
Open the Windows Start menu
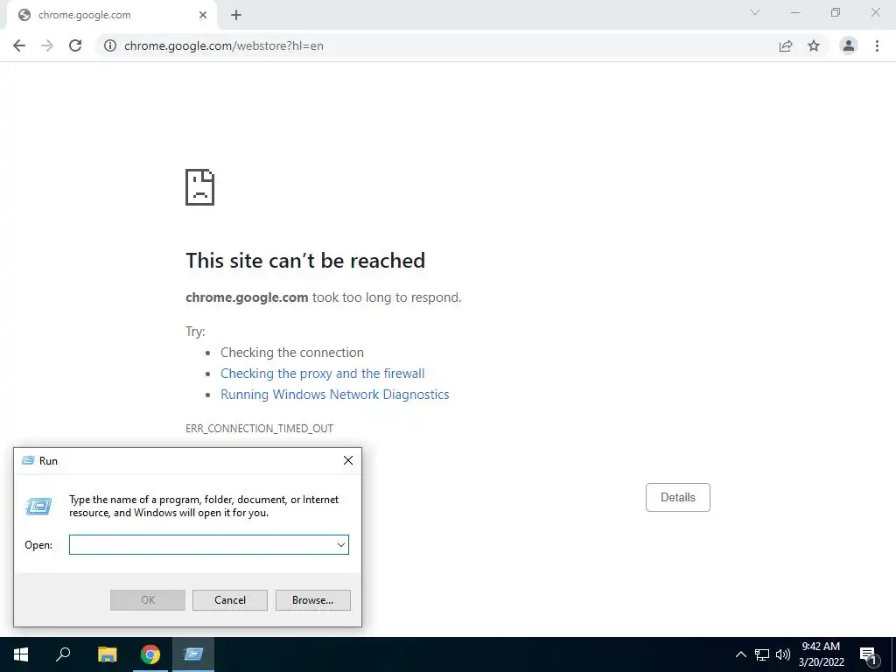pos(21,654)
